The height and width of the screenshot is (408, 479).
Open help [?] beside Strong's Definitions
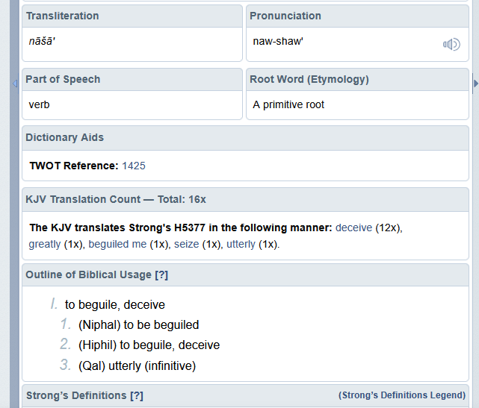pos(136,395)
